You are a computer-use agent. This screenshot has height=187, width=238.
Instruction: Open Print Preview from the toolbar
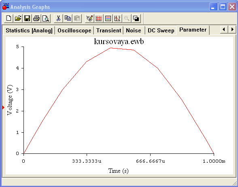(x=46, y=19)
